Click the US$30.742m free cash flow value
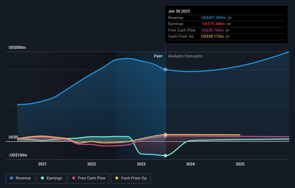Image resolution: width=295 pixels, height=188 pixels. [212, 30]
